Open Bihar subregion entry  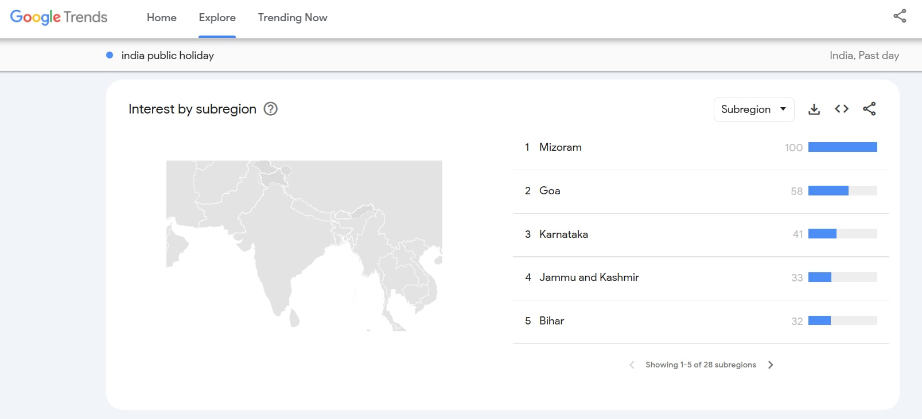(x=551, y=321)
